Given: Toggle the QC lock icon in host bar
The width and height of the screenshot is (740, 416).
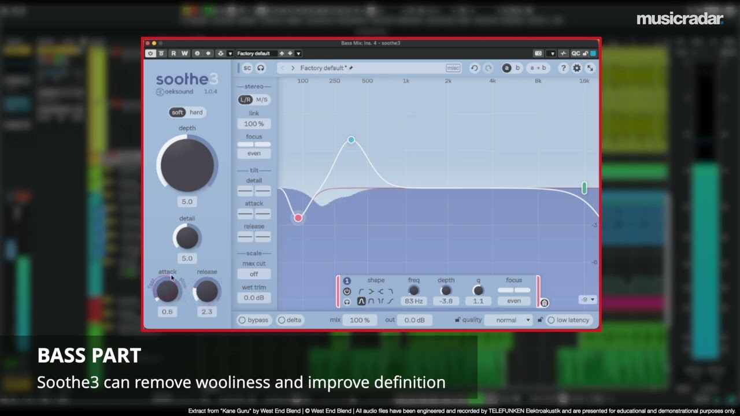Looking at the screenshot, I should (585, 53).
